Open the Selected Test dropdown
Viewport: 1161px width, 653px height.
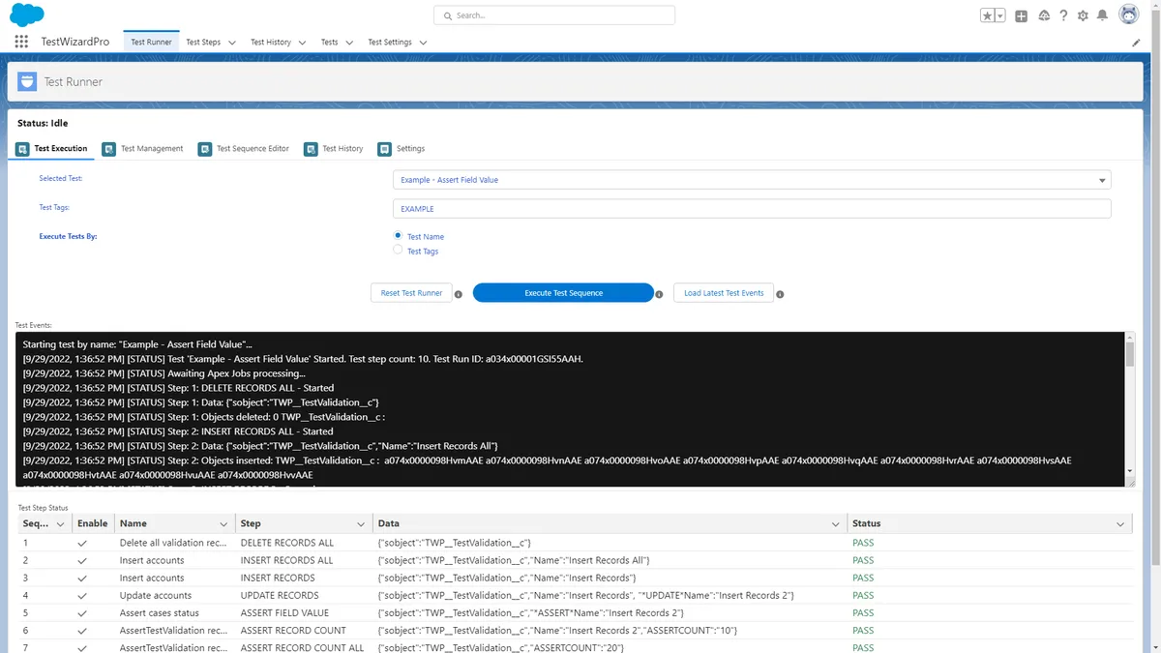[x=752, y=180]
